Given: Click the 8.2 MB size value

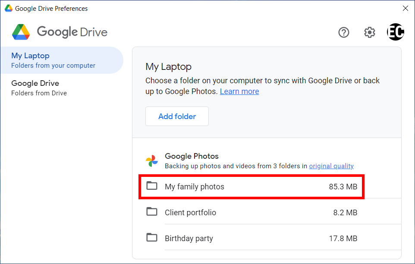Looking at the screenshot, I should pyautogui.click(x=345, y=213).
